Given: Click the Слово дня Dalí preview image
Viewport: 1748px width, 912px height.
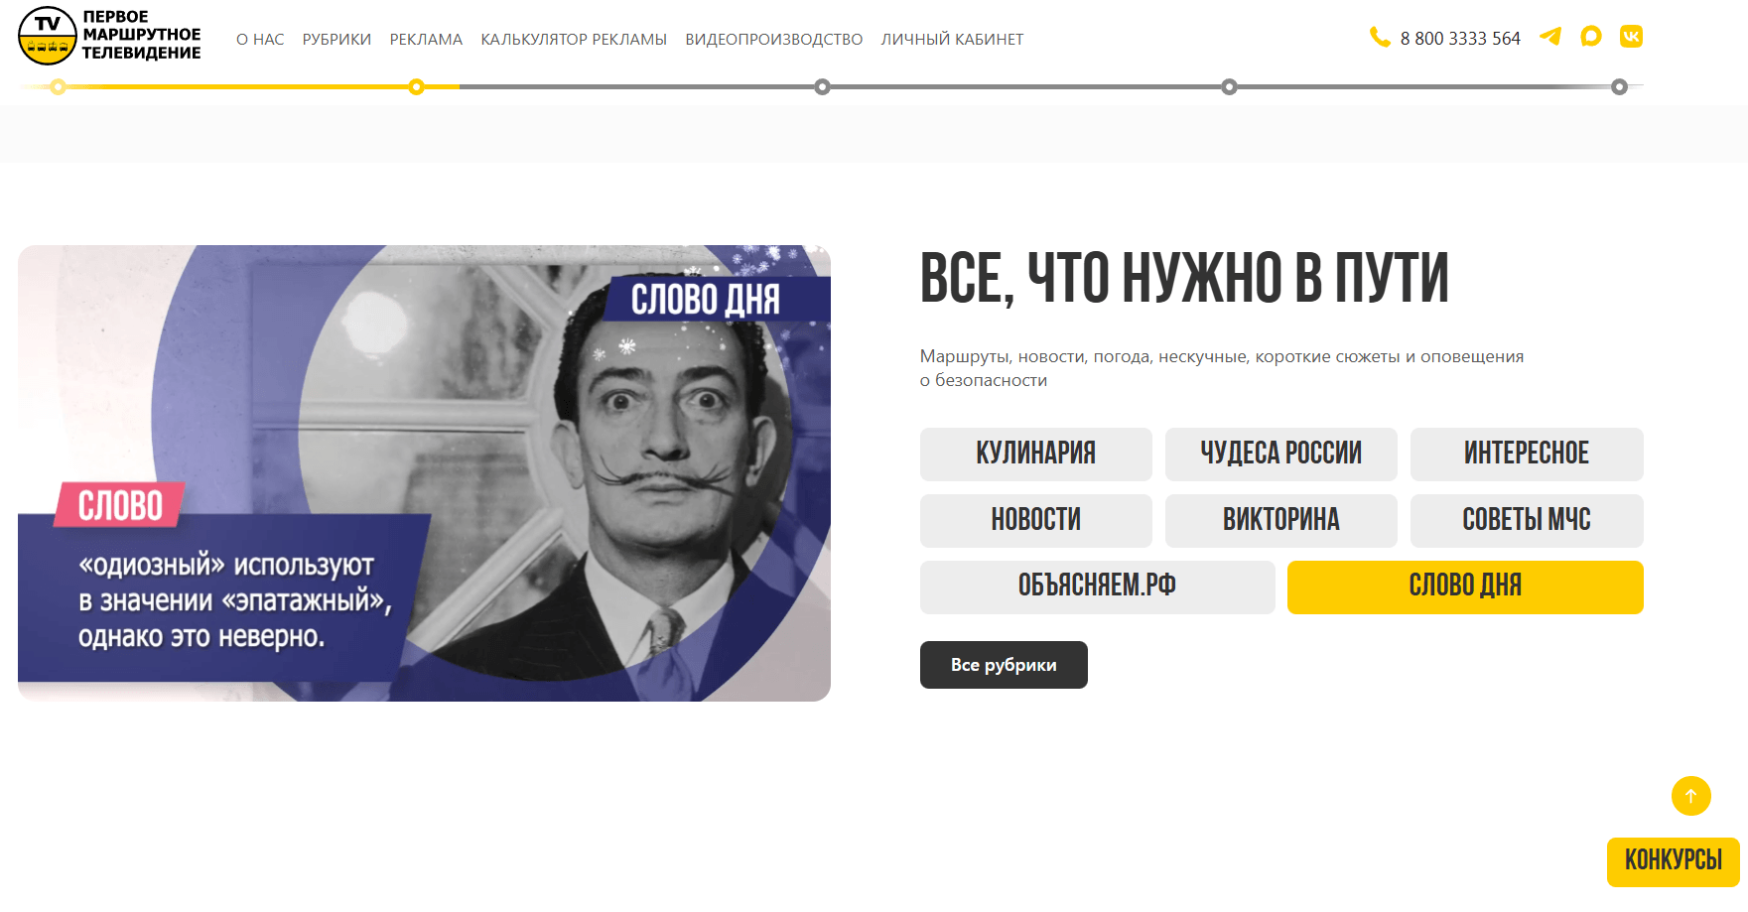Looking at the screenshot, I should click(424, 473).
